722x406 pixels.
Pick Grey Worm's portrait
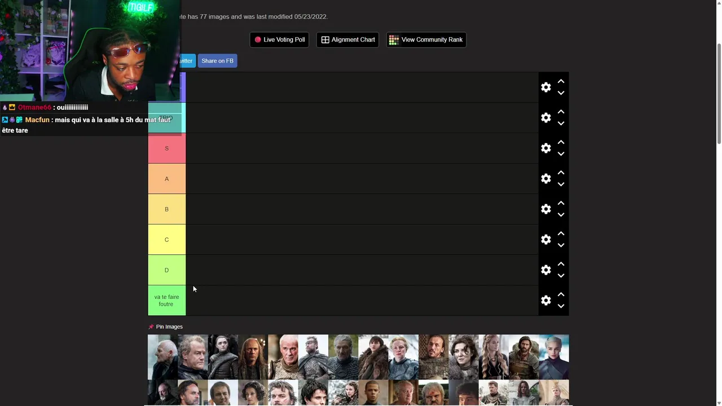click(x=373, y=392)
